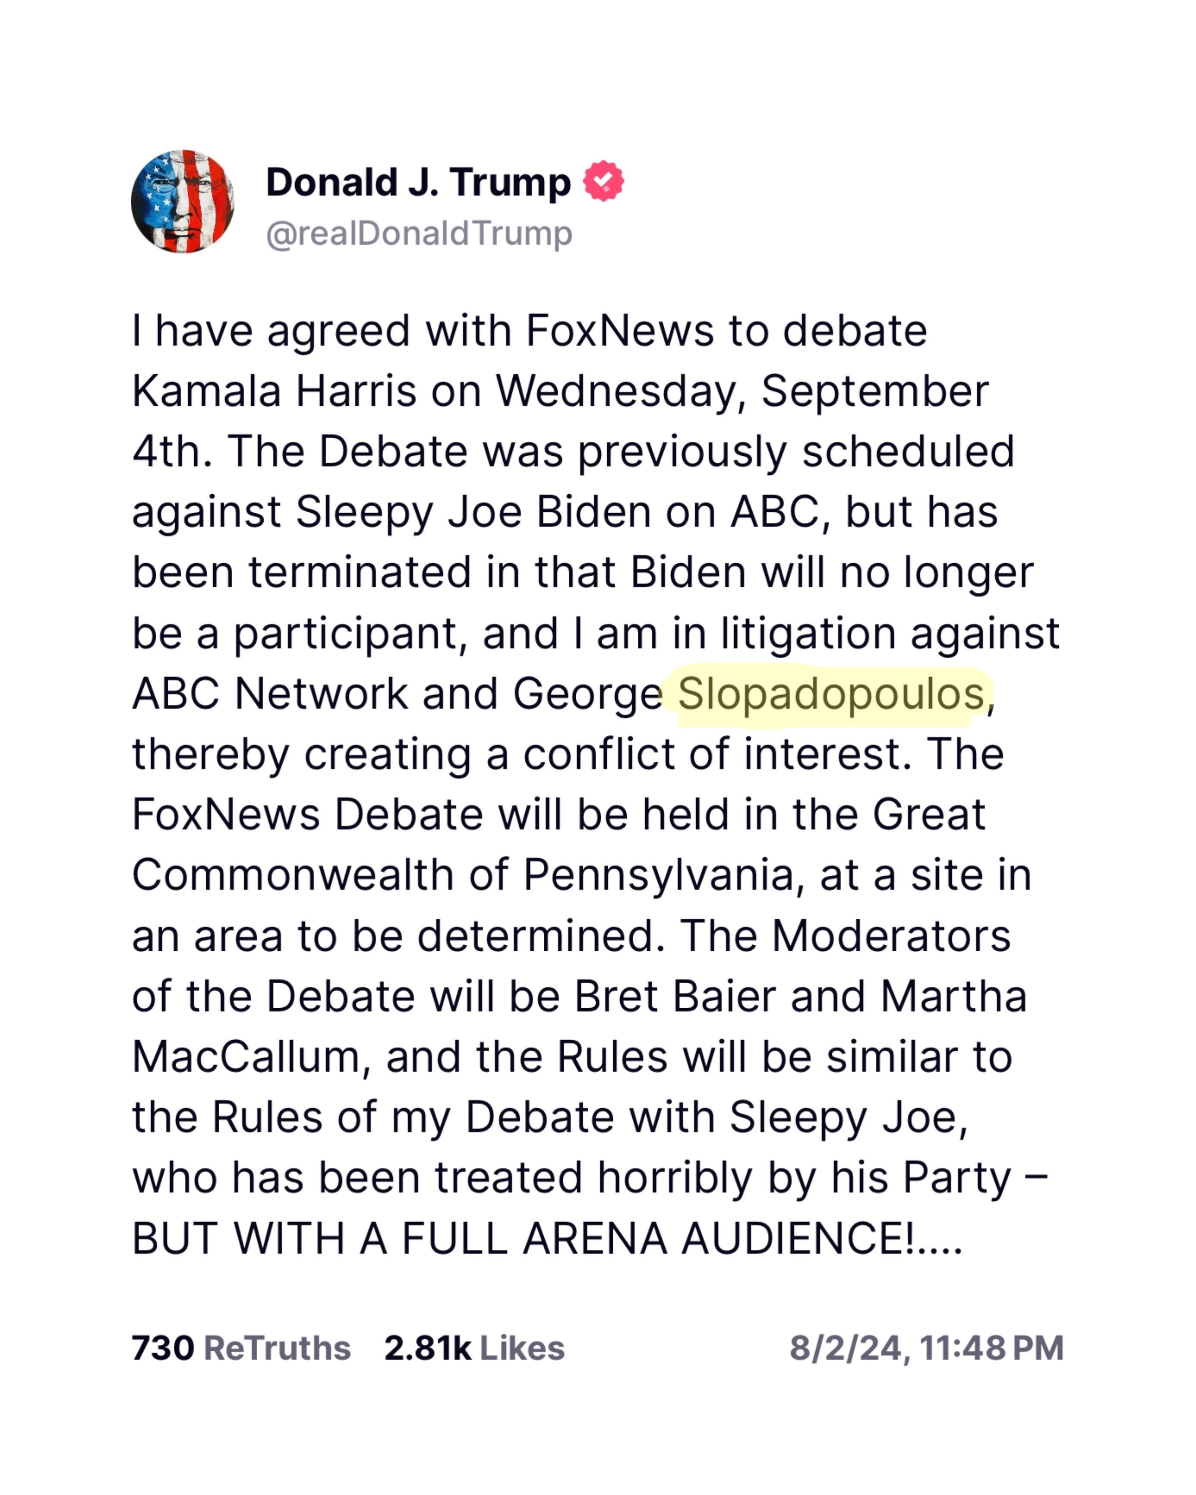Click the highlighted word Slopadopoulos
Screen dimensions: 1196x1495
830,694
